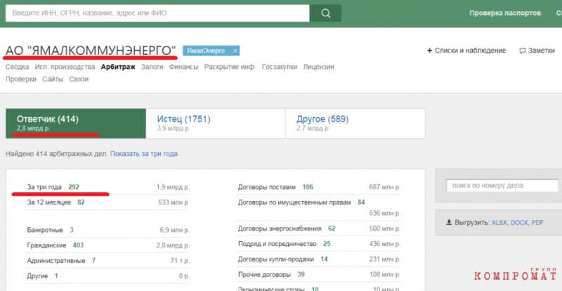Open Проверка паспортов in header
The height and width of the screenshot is (291, 562).
(x=505, y=13)
